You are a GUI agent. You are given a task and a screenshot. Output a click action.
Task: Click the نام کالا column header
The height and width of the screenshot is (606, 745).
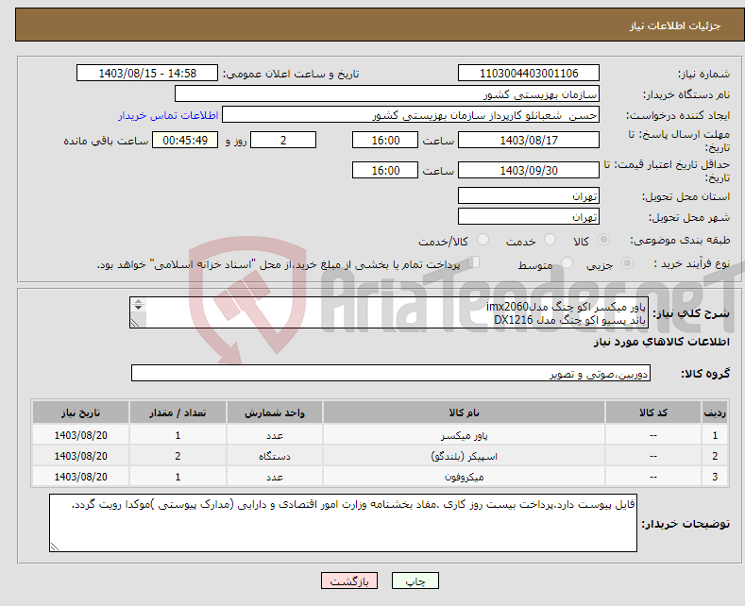(x=464, y=412)
